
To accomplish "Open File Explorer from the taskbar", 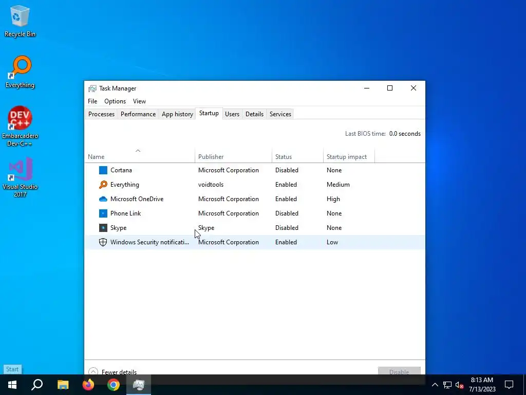I will 63,385.
